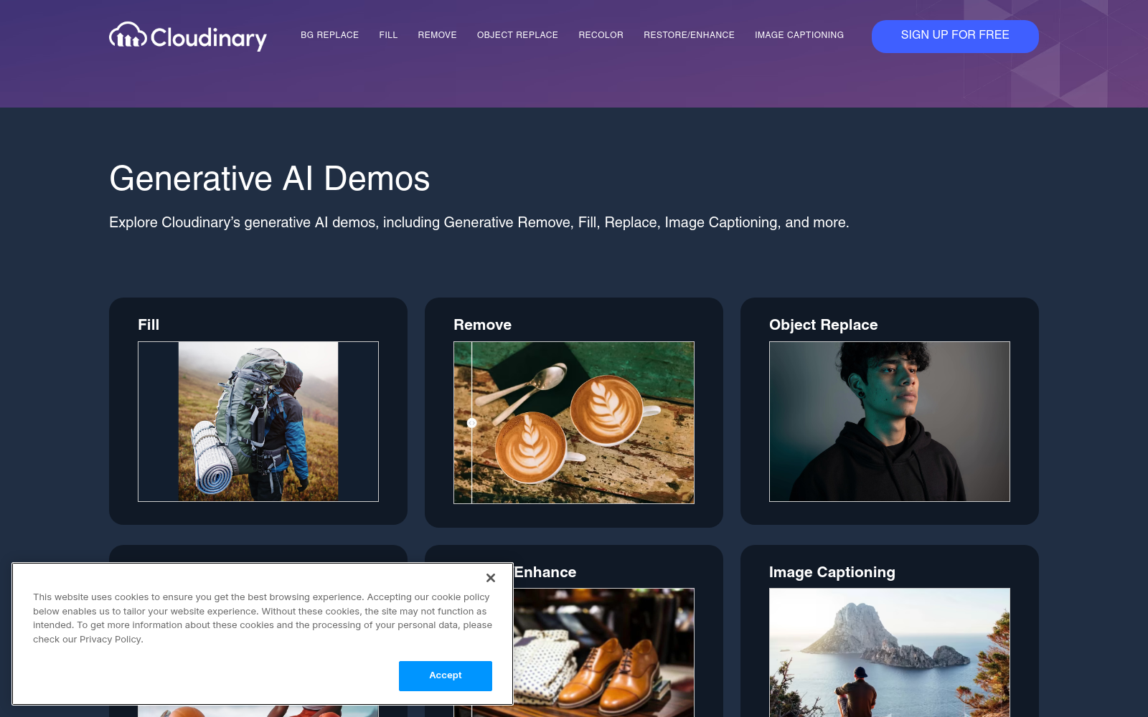Select Remove in the top navigation
Viewport: 1148px width, 717px height.
tap(437, 35)
